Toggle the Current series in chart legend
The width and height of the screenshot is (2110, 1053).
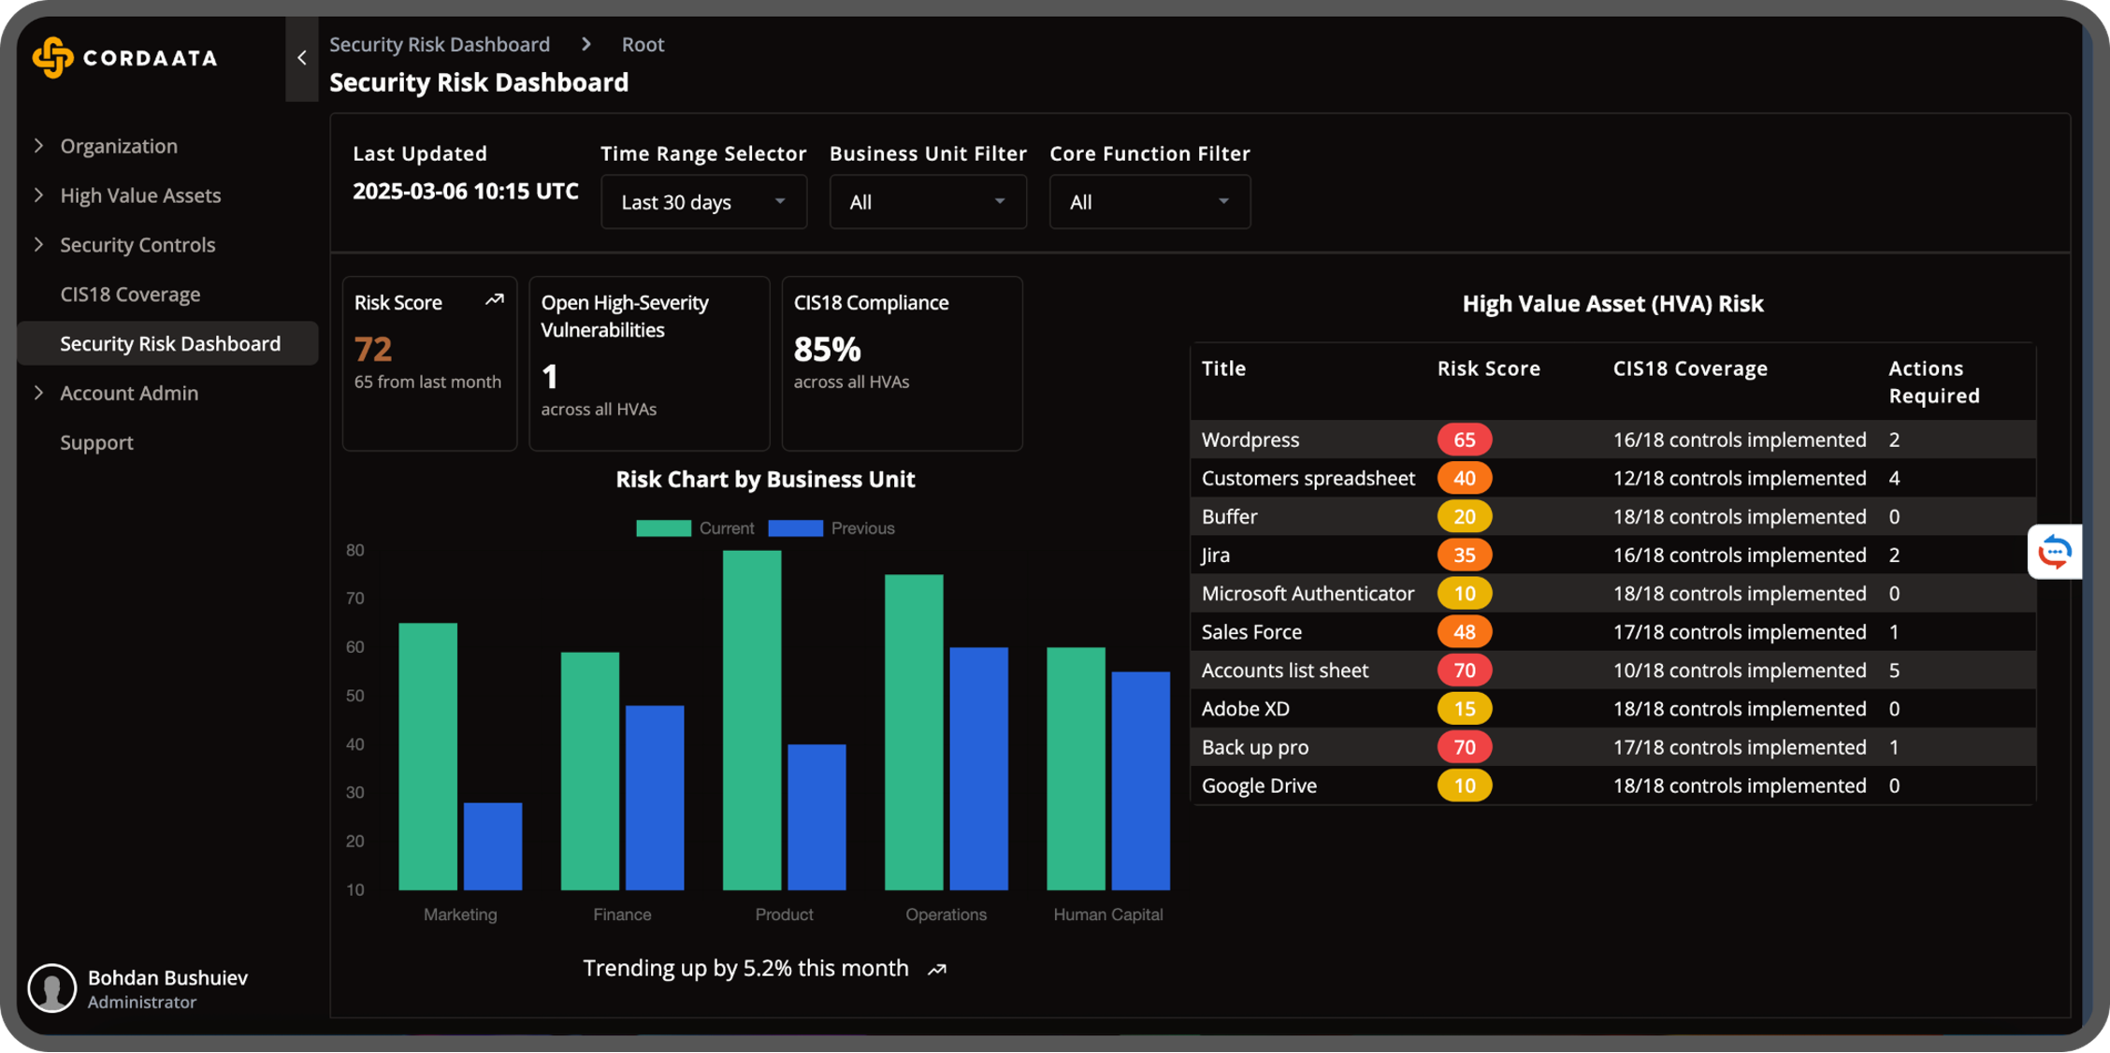pos(697,527)
